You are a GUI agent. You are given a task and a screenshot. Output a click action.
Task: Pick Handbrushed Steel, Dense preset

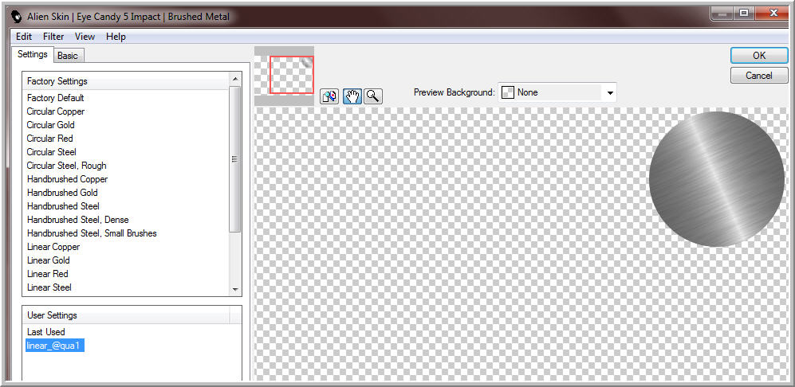coord(77,220)
